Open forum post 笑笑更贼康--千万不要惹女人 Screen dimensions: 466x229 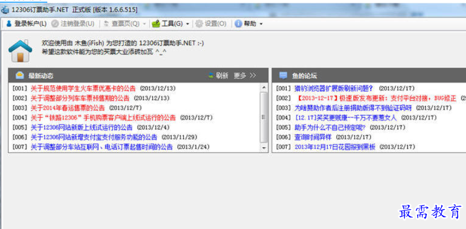346,118
